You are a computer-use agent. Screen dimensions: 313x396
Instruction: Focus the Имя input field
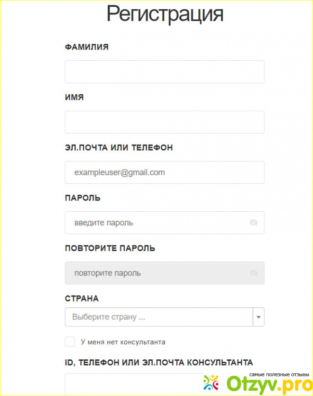(165, 122)
